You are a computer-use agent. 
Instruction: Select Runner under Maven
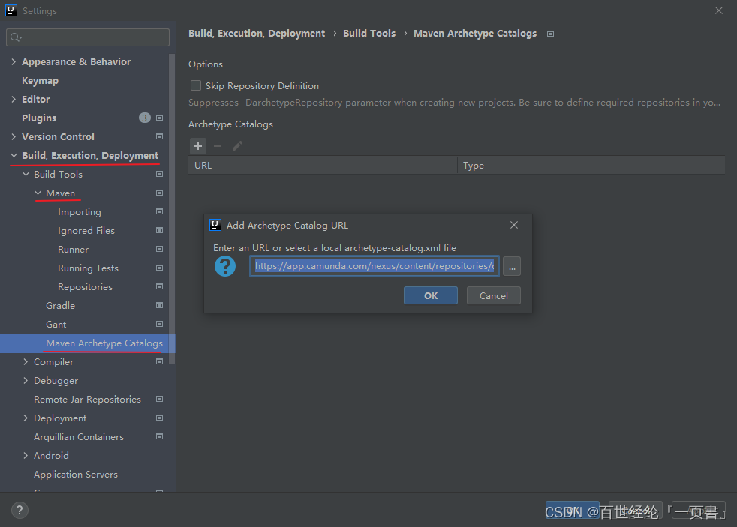pos(73,250)
